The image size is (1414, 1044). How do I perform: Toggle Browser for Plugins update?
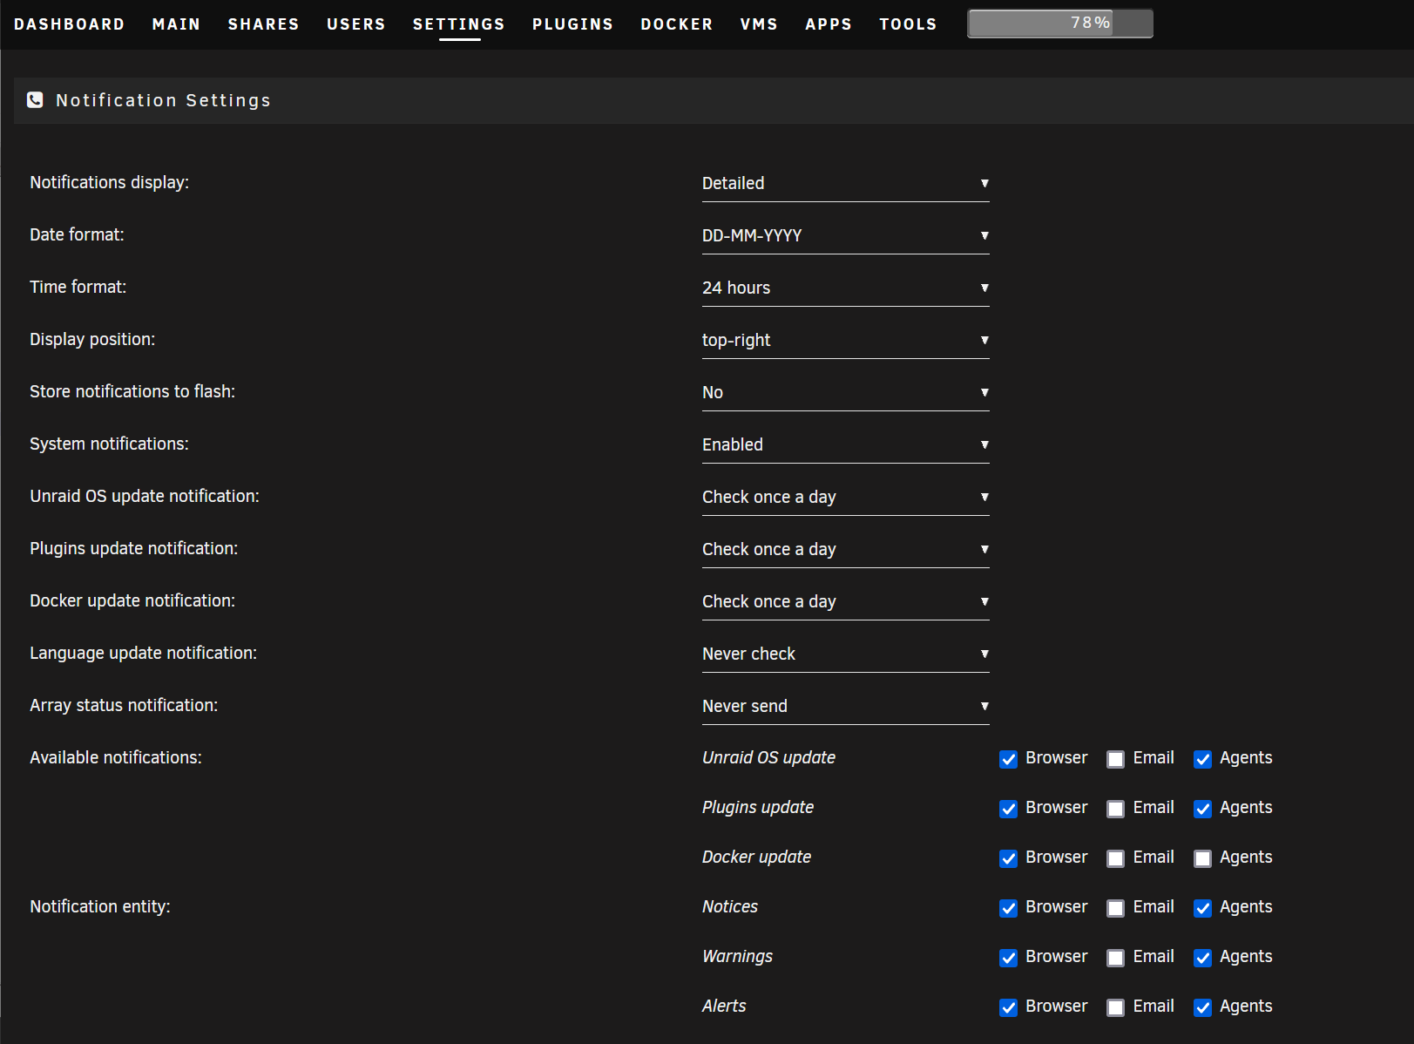click(x=1008, y=809)
